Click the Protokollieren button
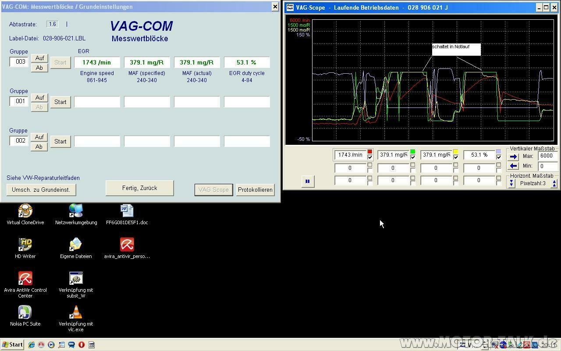This screenshot has height=351, width=561. [x=255, y=190]
